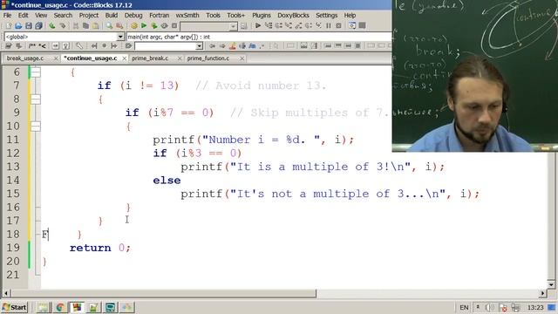
Task: Click the Build and run icon
Action: (x=154, y=25)
